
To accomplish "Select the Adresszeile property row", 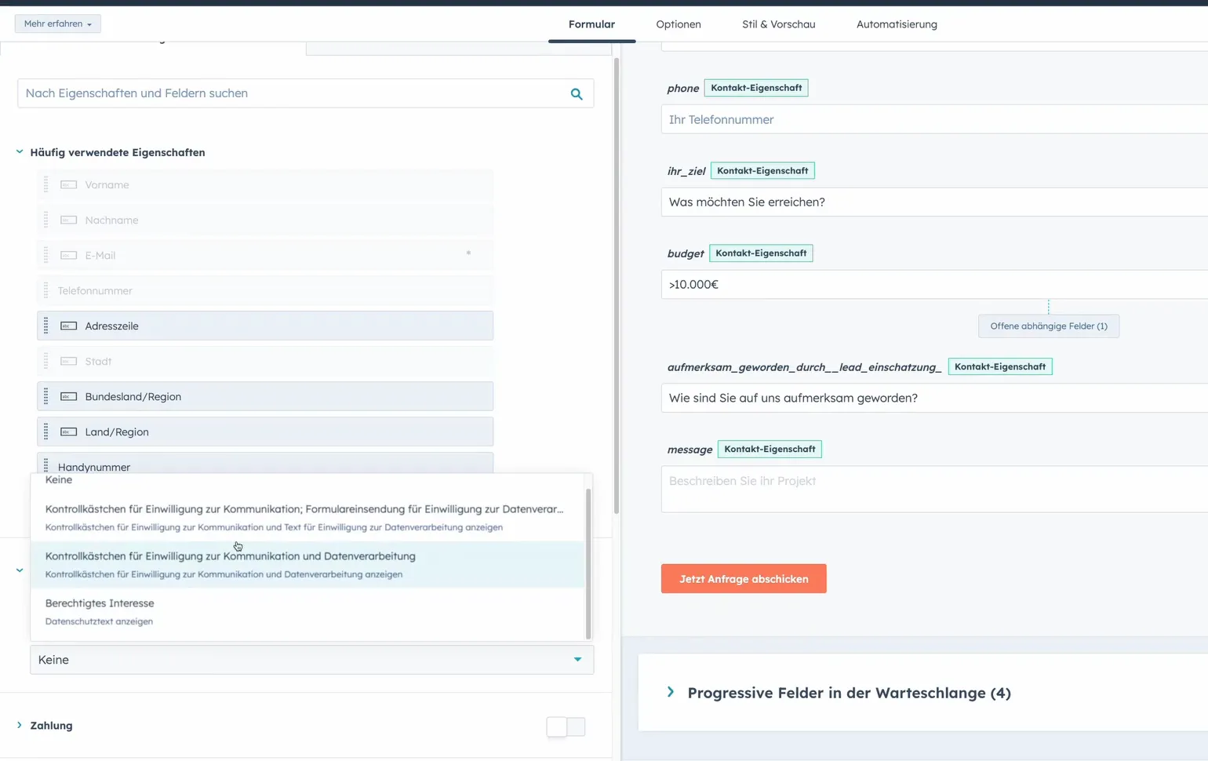I will (x=265, y=326).
